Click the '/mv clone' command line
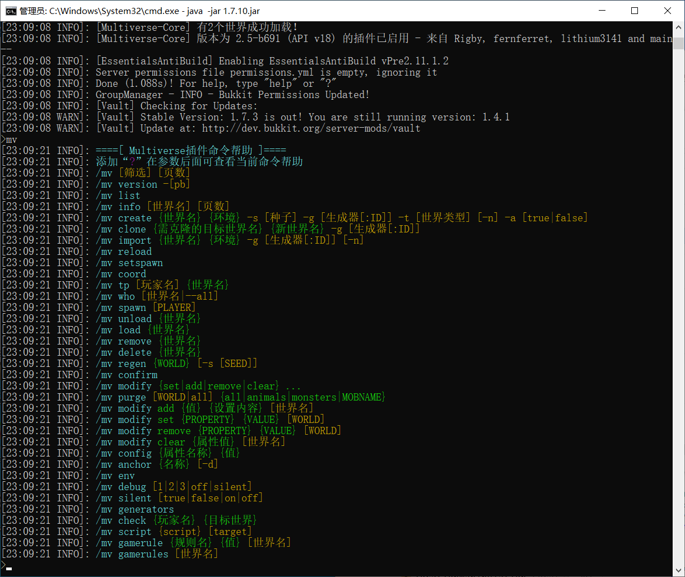Viewport: 685px width, 577px height. point(211,229)
